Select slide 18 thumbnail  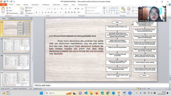16,62
